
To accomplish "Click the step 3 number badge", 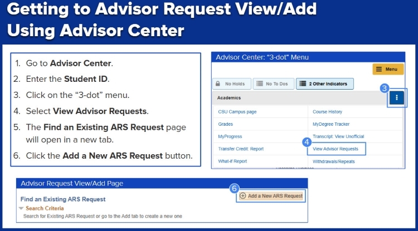I will pyautogui.click(x=384, y=88).
